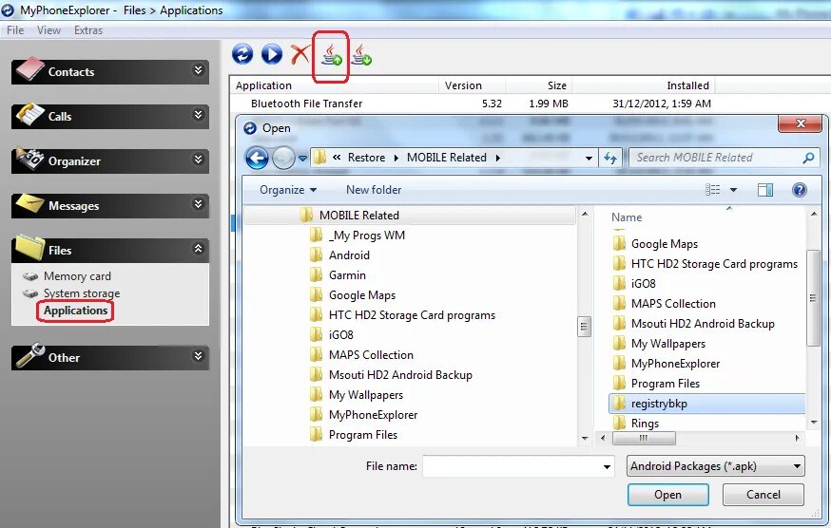The height and width of the screenshot is (528, 831).
Task: Open the File menu
Action: 15,30
